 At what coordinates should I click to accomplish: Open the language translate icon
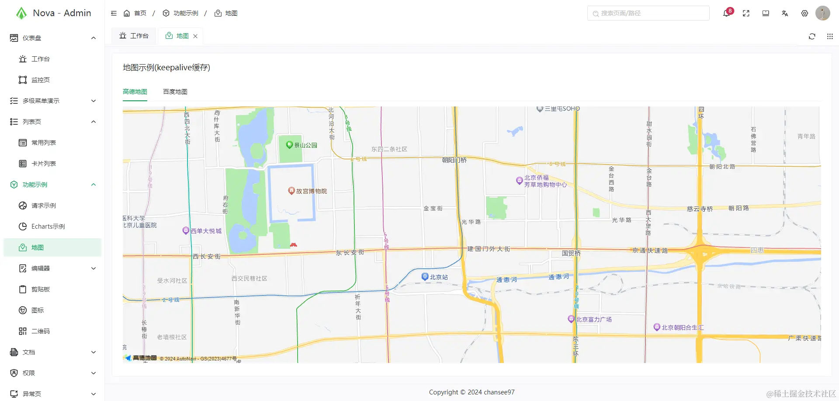tap(785, 13)
